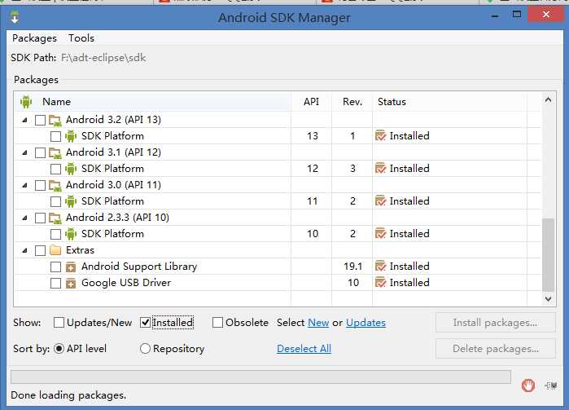Click Installed status icon for Google USB Driver

click(380, 282)
